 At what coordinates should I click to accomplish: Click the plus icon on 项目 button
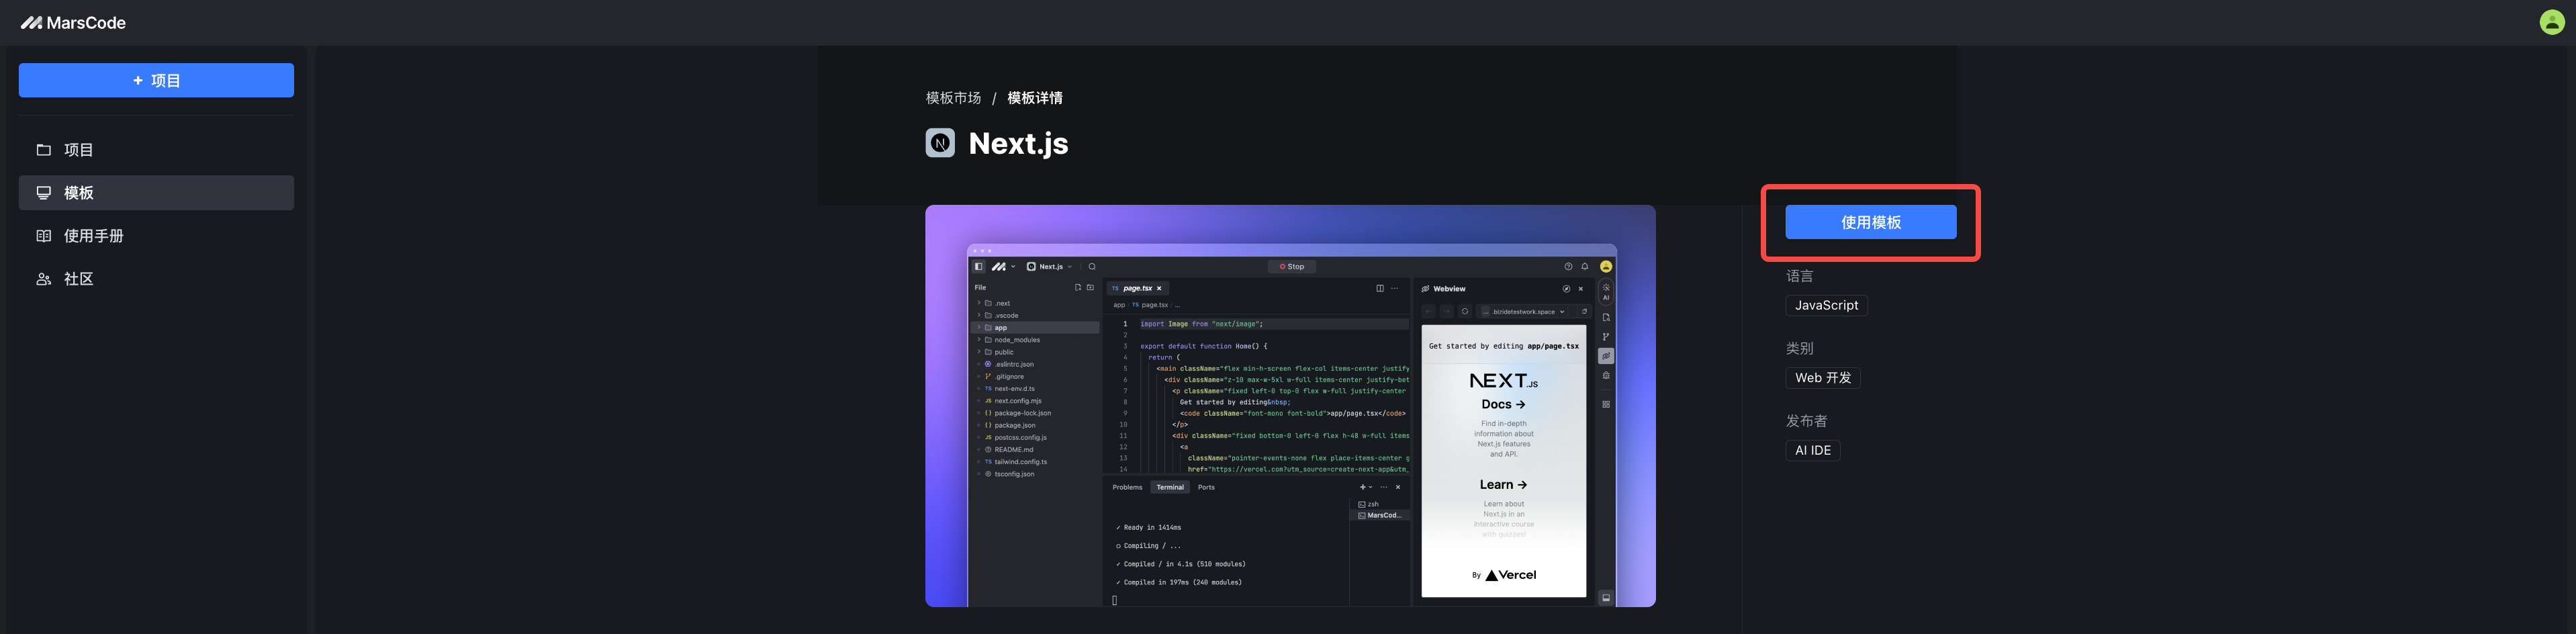138,80
